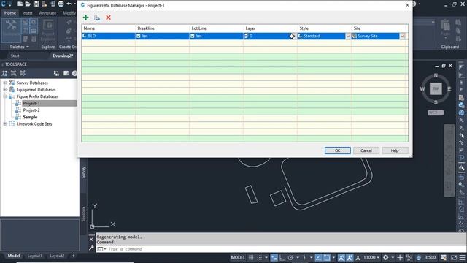Image resolution: width=467 pixels, height=263 pixels.
Task: Open the status bar customization menu icon
Action: pyautogui.click(x=462, y=258)
